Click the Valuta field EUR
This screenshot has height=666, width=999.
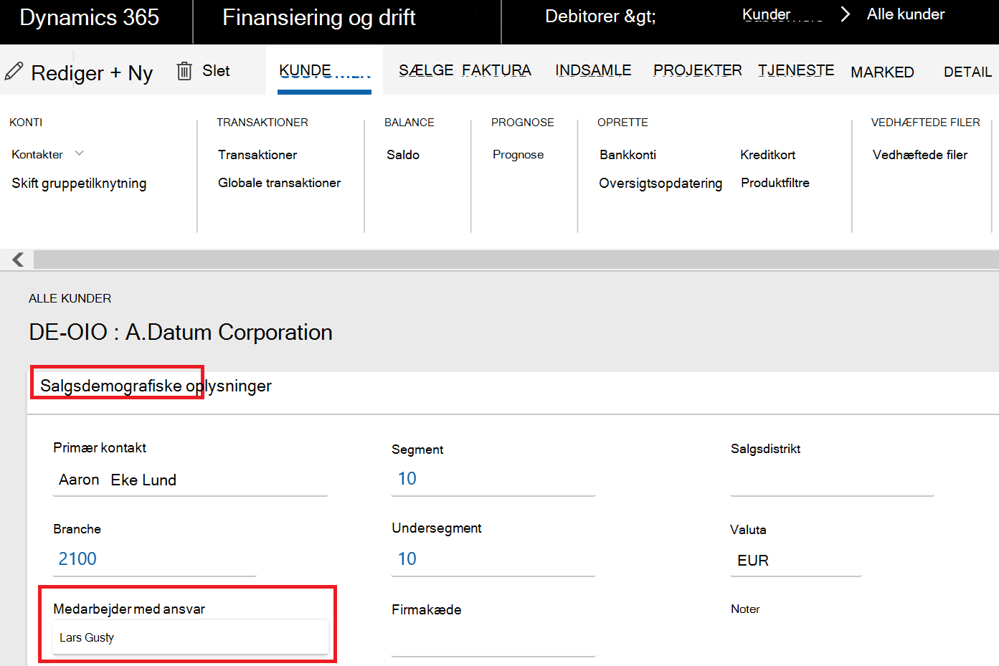(795, 561)
